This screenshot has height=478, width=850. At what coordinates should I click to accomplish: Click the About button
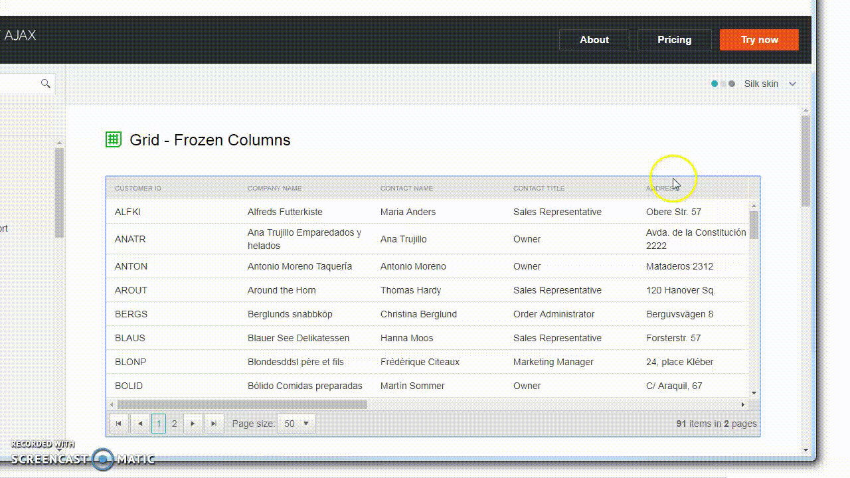pos(594,40)
